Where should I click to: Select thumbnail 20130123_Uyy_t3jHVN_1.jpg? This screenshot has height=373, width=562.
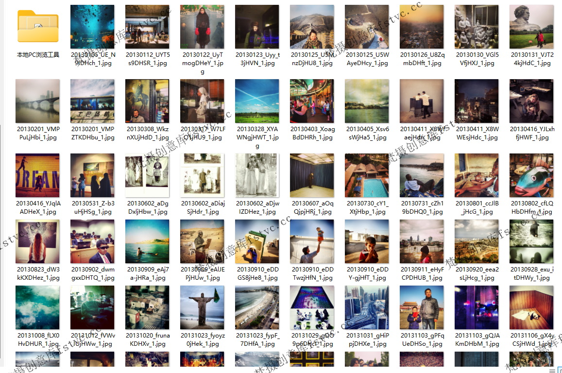pyautogui.click(x=257, y=27)
